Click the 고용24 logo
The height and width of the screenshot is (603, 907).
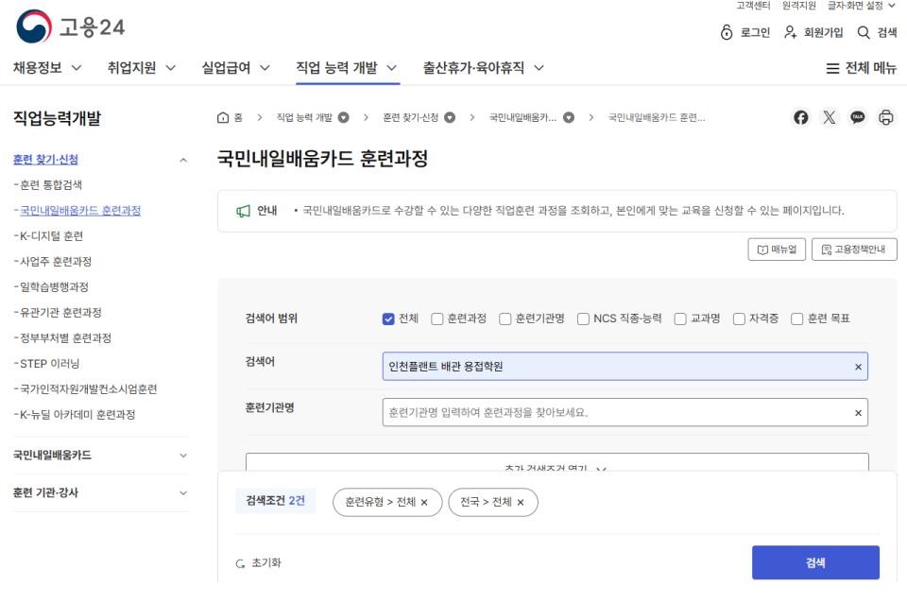pos(70,26)
